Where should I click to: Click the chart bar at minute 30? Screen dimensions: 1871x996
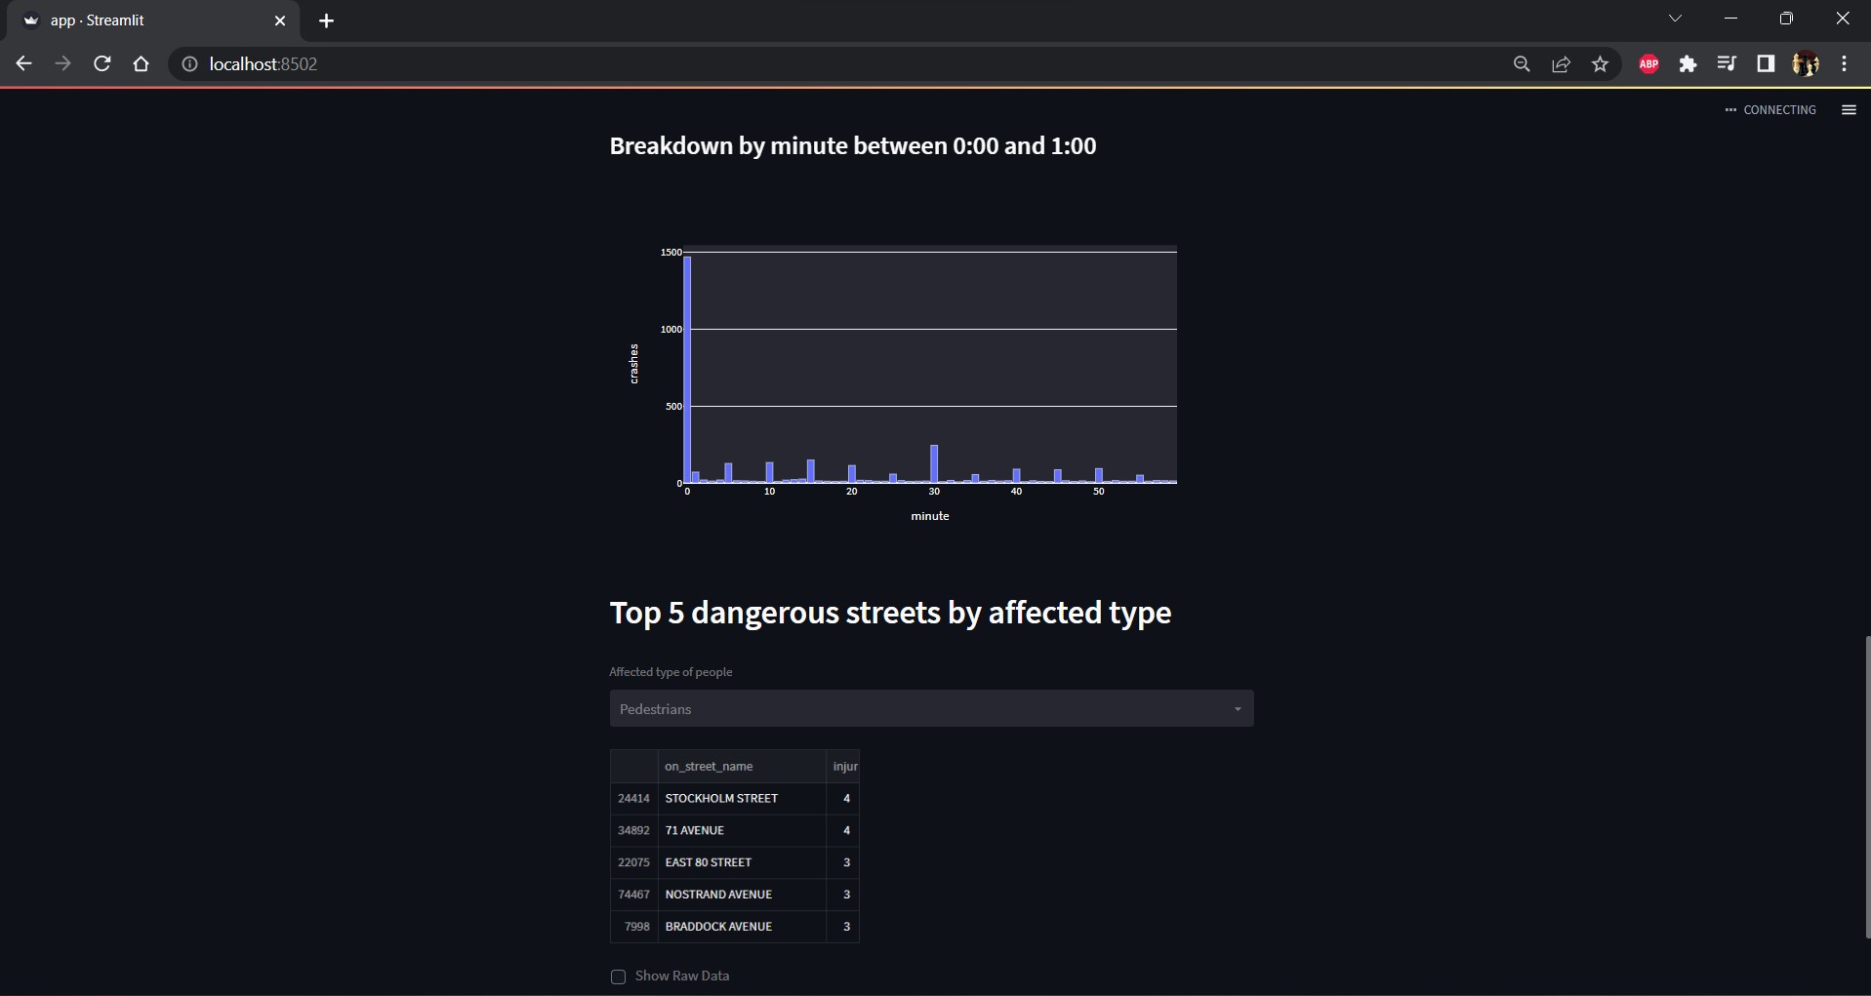[x=934, y=464]
